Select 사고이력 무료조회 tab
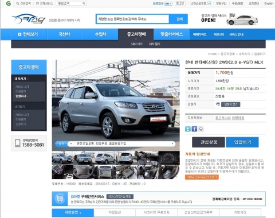 click(x=156, y=212)
